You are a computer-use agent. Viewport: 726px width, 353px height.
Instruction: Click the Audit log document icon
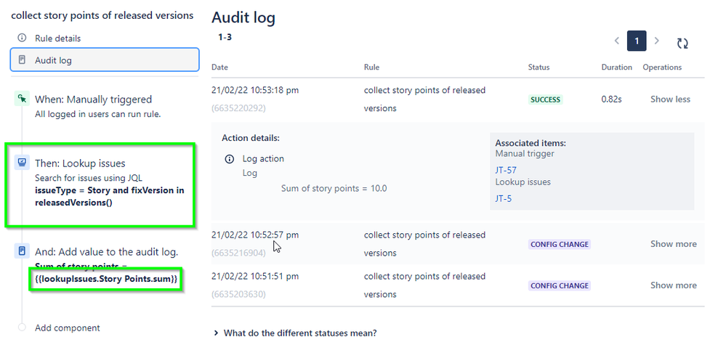pos(22,60)
